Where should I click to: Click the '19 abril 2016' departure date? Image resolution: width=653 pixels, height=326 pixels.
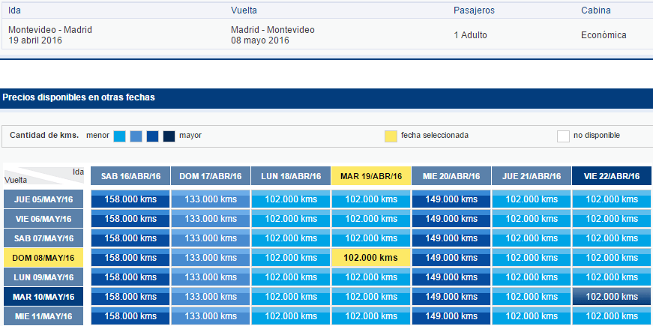click(x=35, y=40)
